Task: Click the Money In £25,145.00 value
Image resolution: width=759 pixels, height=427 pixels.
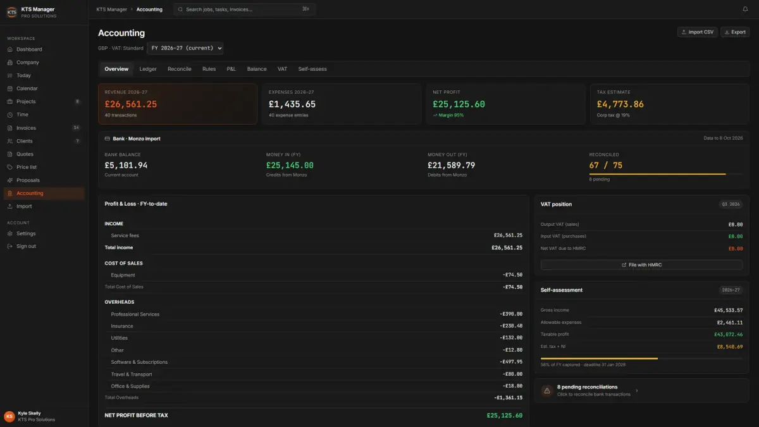Action: click(290, 165)
